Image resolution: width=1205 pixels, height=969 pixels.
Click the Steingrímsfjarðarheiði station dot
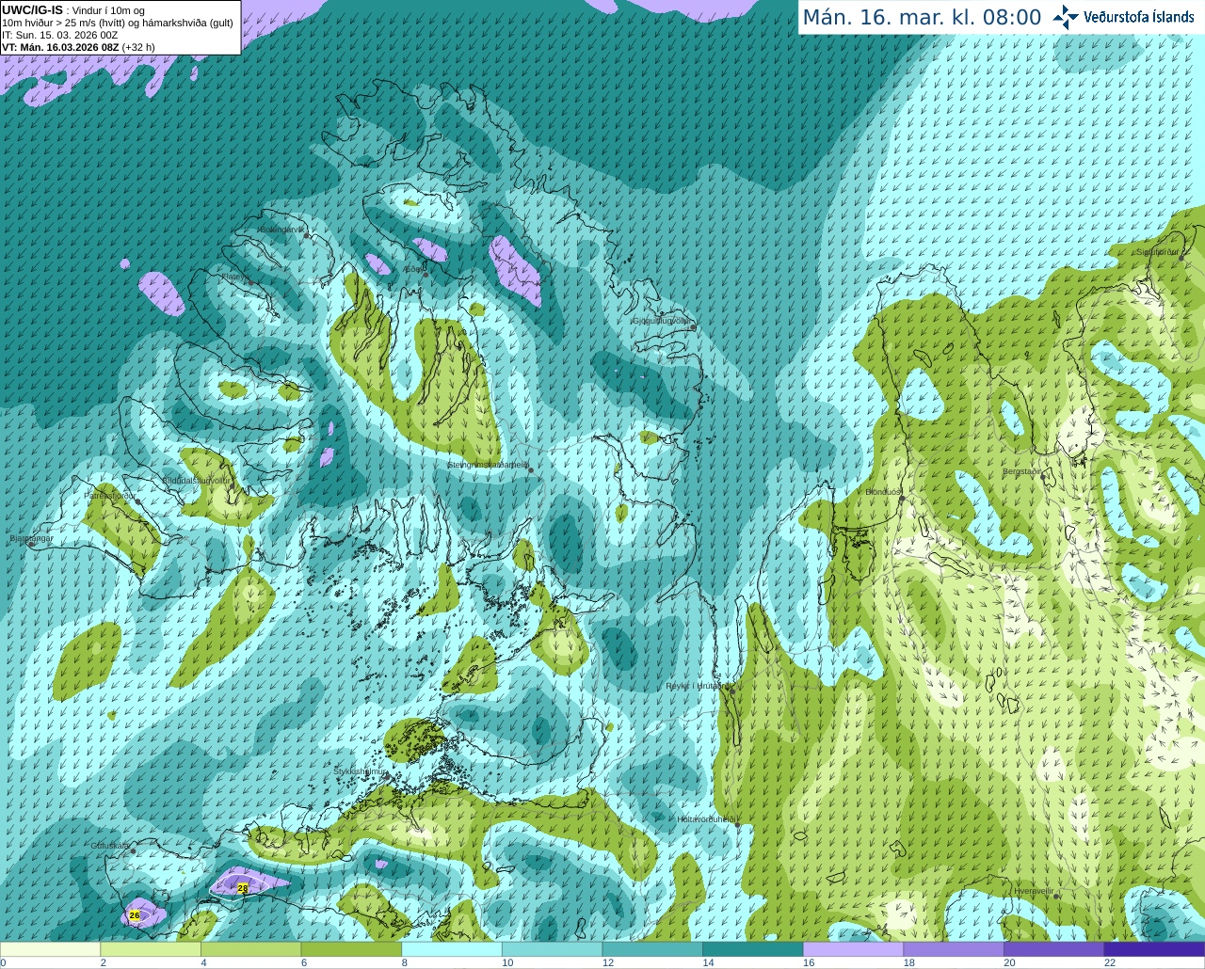coord(531,469)
